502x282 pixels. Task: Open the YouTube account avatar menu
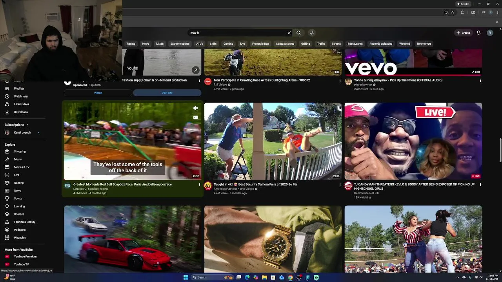490,33
